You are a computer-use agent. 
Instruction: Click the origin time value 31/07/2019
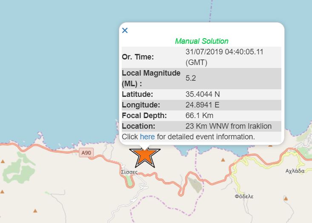[225, 52]
